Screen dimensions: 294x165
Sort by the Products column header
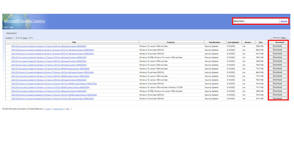pyautogui.click(x=171, y=42)
